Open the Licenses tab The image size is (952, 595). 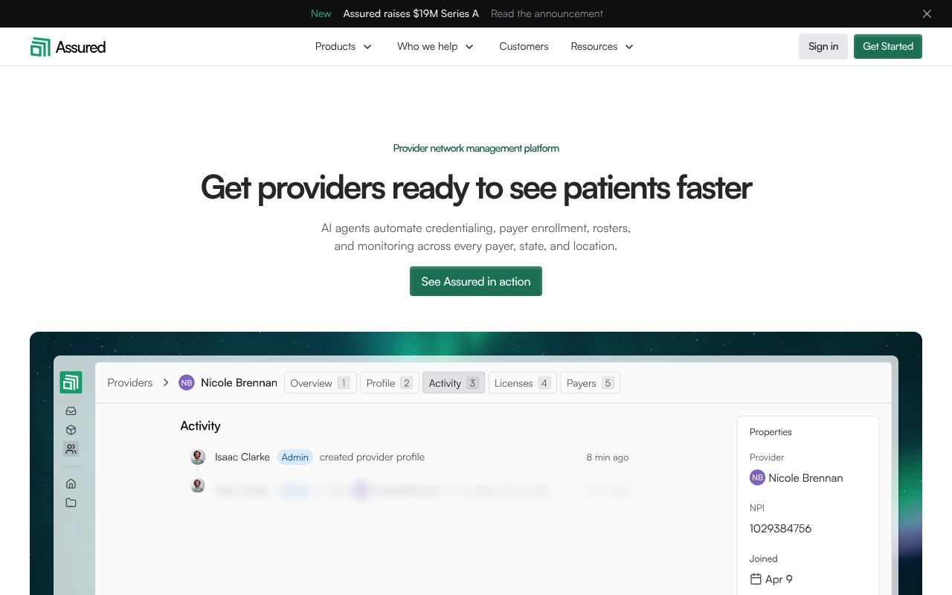point(523,383)
